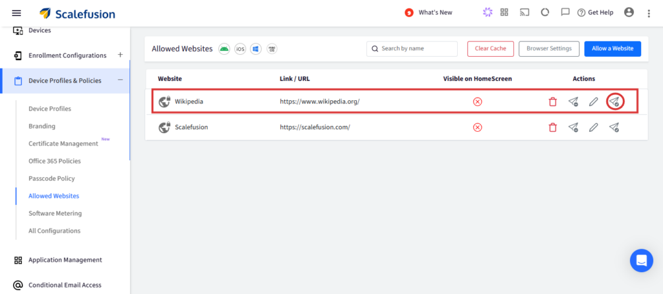Select the iOS platform icon
This screenshot has height=294, width=663.
pyautogui.click(x=240, y=49)
